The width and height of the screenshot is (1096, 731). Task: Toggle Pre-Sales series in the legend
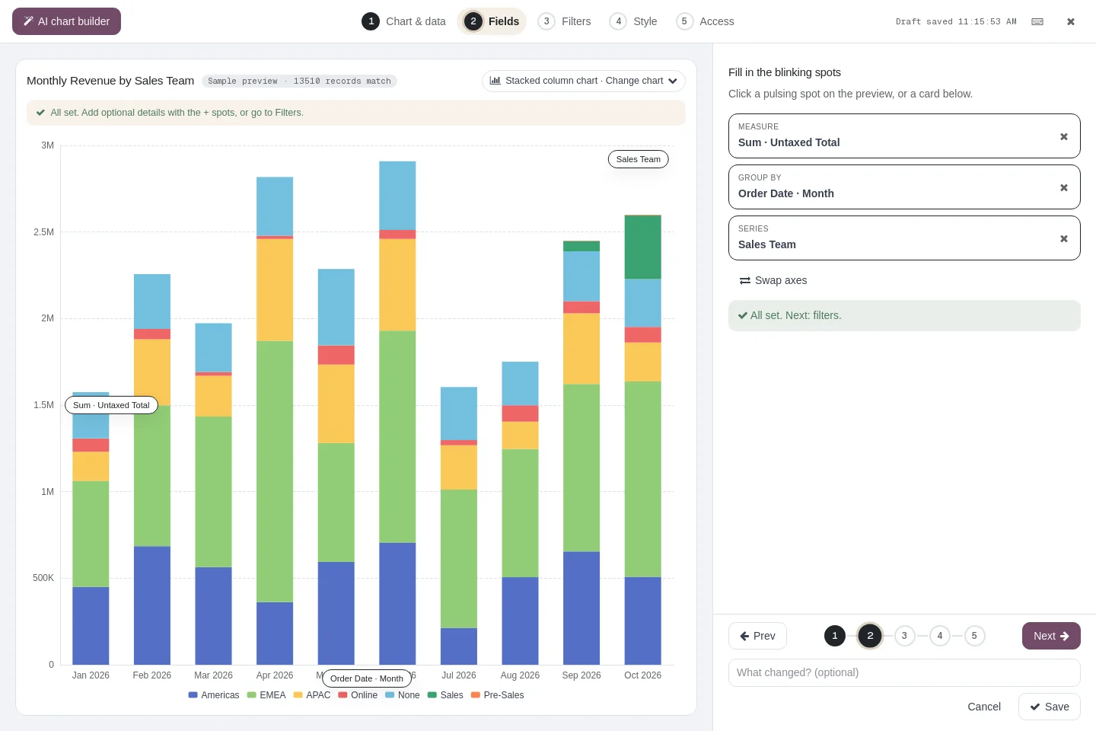[498, 695]
